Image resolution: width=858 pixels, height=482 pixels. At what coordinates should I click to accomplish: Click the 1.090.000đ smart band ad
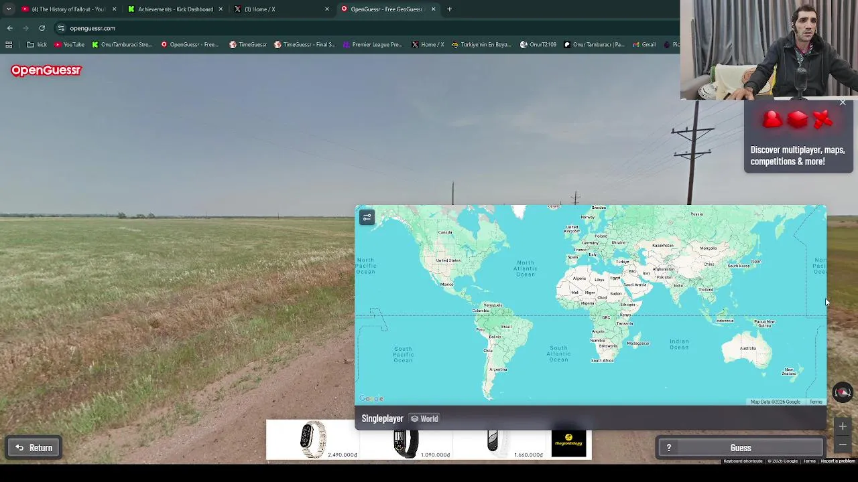406,441
